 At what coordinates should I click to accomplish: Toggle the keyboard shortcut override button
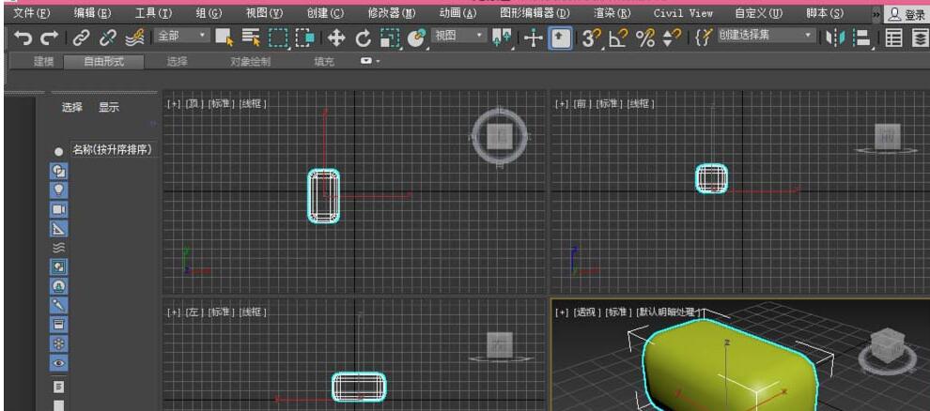click(560, 39)
